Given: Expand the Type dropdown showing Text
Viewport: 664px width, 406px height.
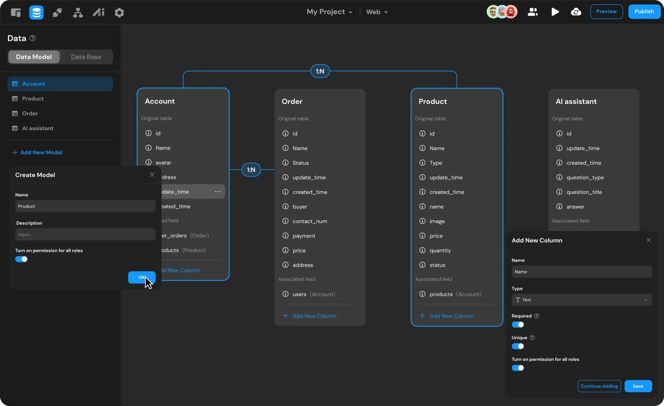Looking at the screenshot, I should [x=581, y=300].
